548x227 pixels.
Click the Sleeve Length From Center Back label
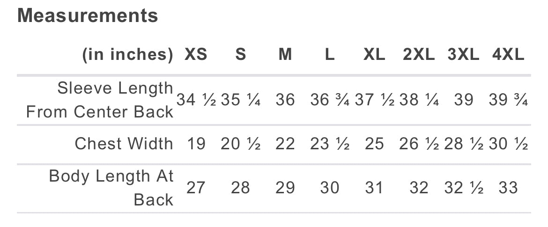point(100,100)
